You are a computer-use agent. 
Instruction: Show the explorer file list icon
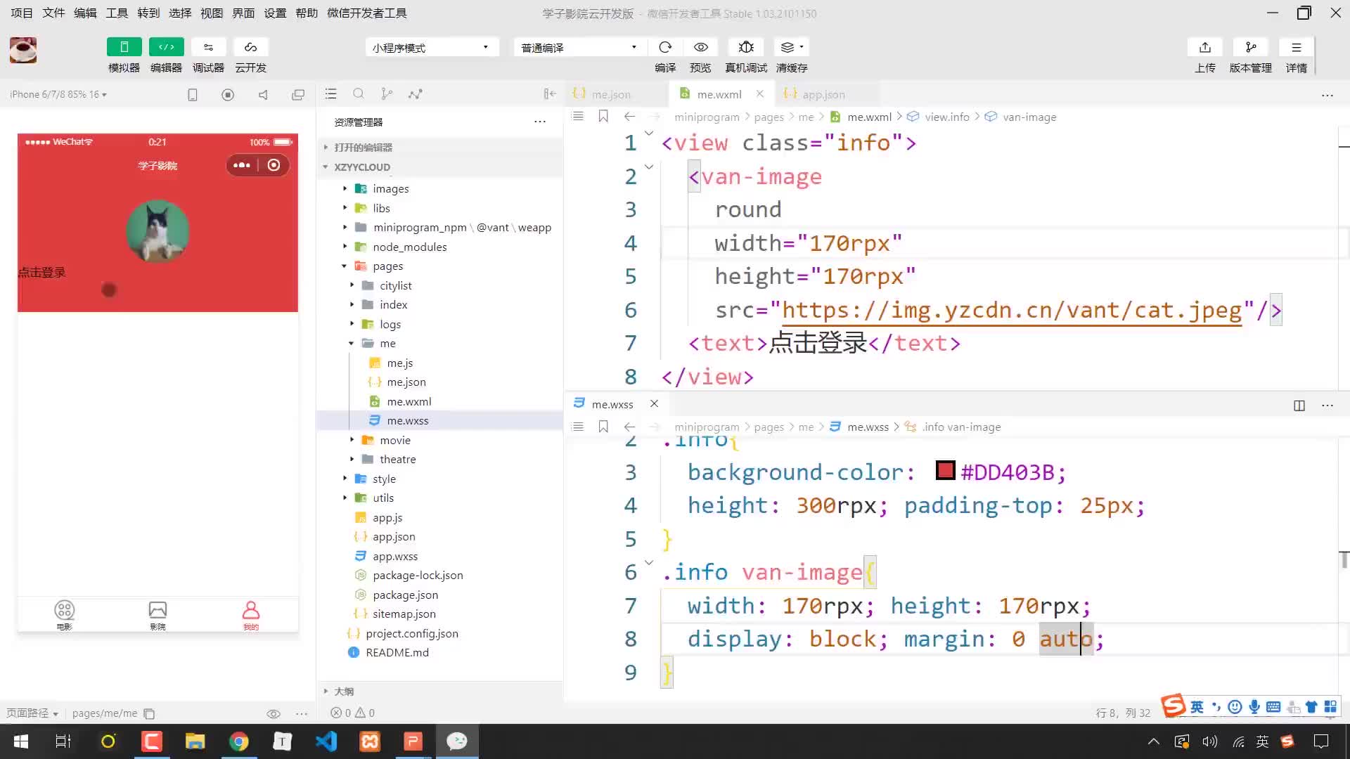coord(331,93)
